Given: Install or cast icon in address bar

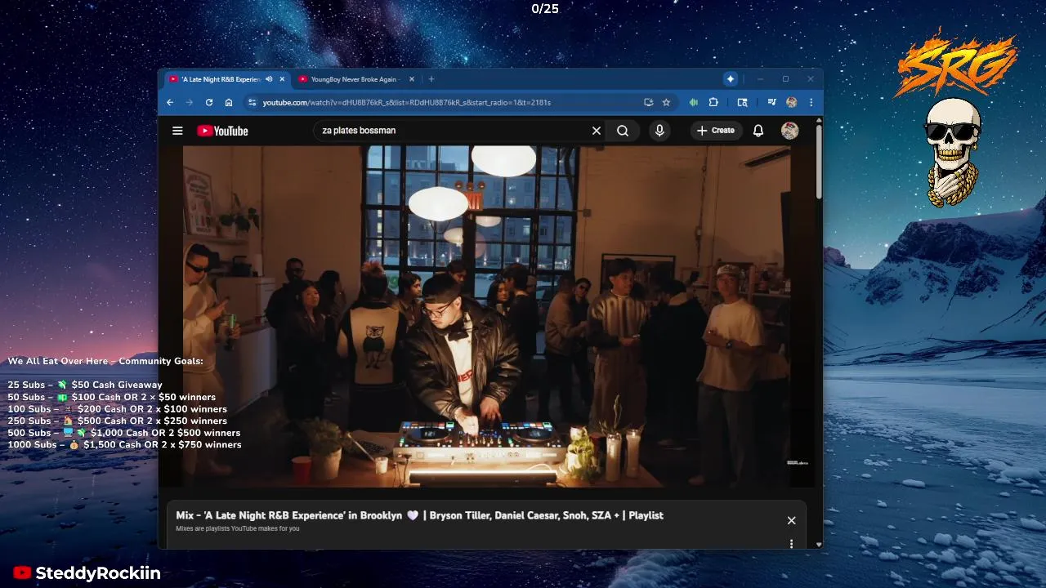Looking at the screenshot, I should click(649, 102).
